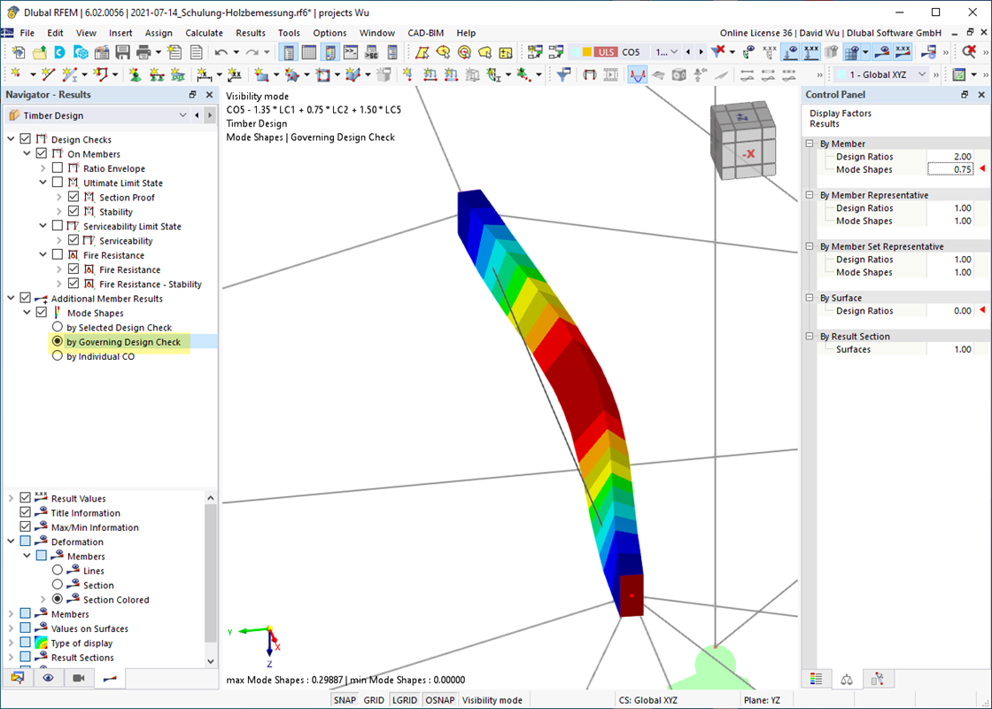
Task: Toggle the Serviceability Limit State checkbox
Action: [x=56, y=225]
